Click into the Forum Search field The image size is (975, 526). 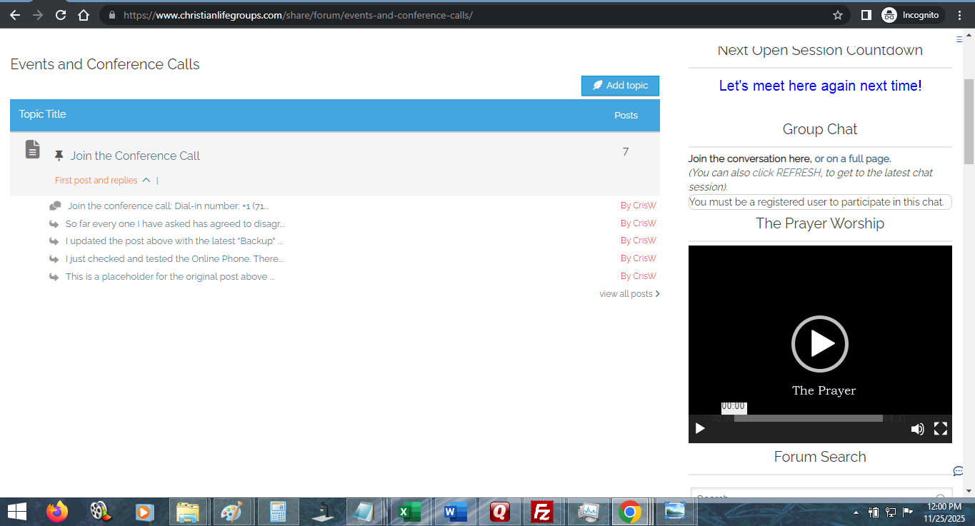coord(814,497)
